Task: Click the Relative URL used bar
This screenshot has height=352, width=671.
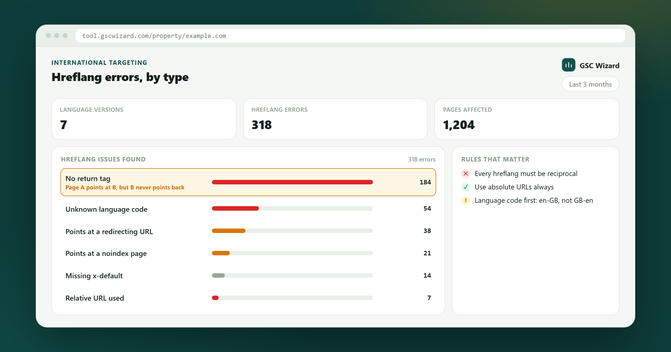Action: click(x=292, y=298)
